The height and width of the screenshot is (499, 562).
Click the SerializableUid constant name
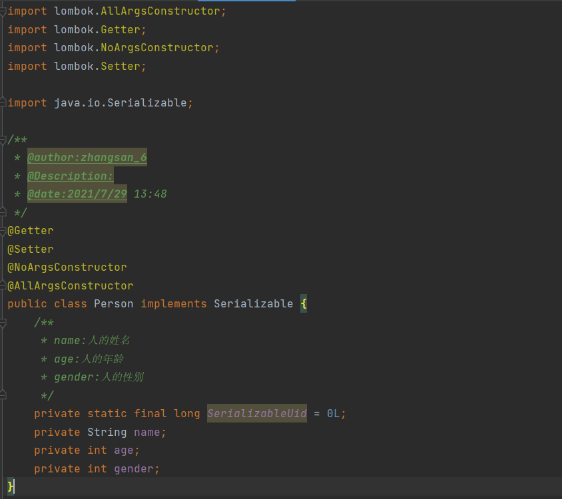point(256,413)
